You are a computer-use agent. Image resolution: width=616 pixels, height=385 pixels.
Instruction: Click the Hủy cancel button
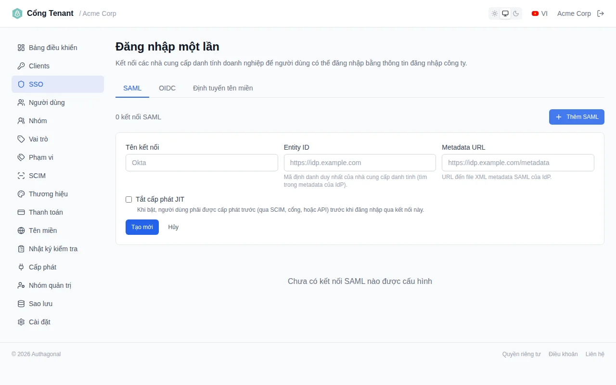tap(173, 227)
